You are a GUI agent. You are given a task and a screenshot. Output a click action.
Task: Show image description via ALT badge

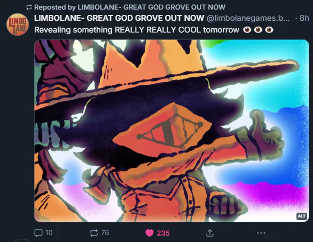[301, 216]
